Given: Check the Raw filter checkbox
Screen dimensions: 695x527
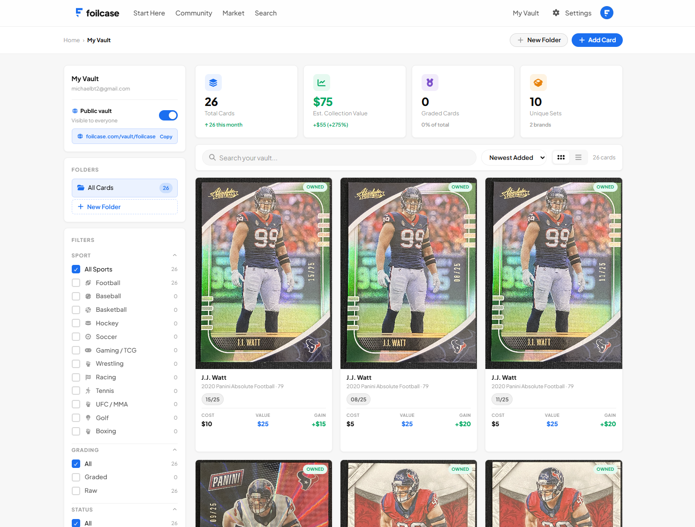Looking at the screenshot, I should tap(76, 491).
